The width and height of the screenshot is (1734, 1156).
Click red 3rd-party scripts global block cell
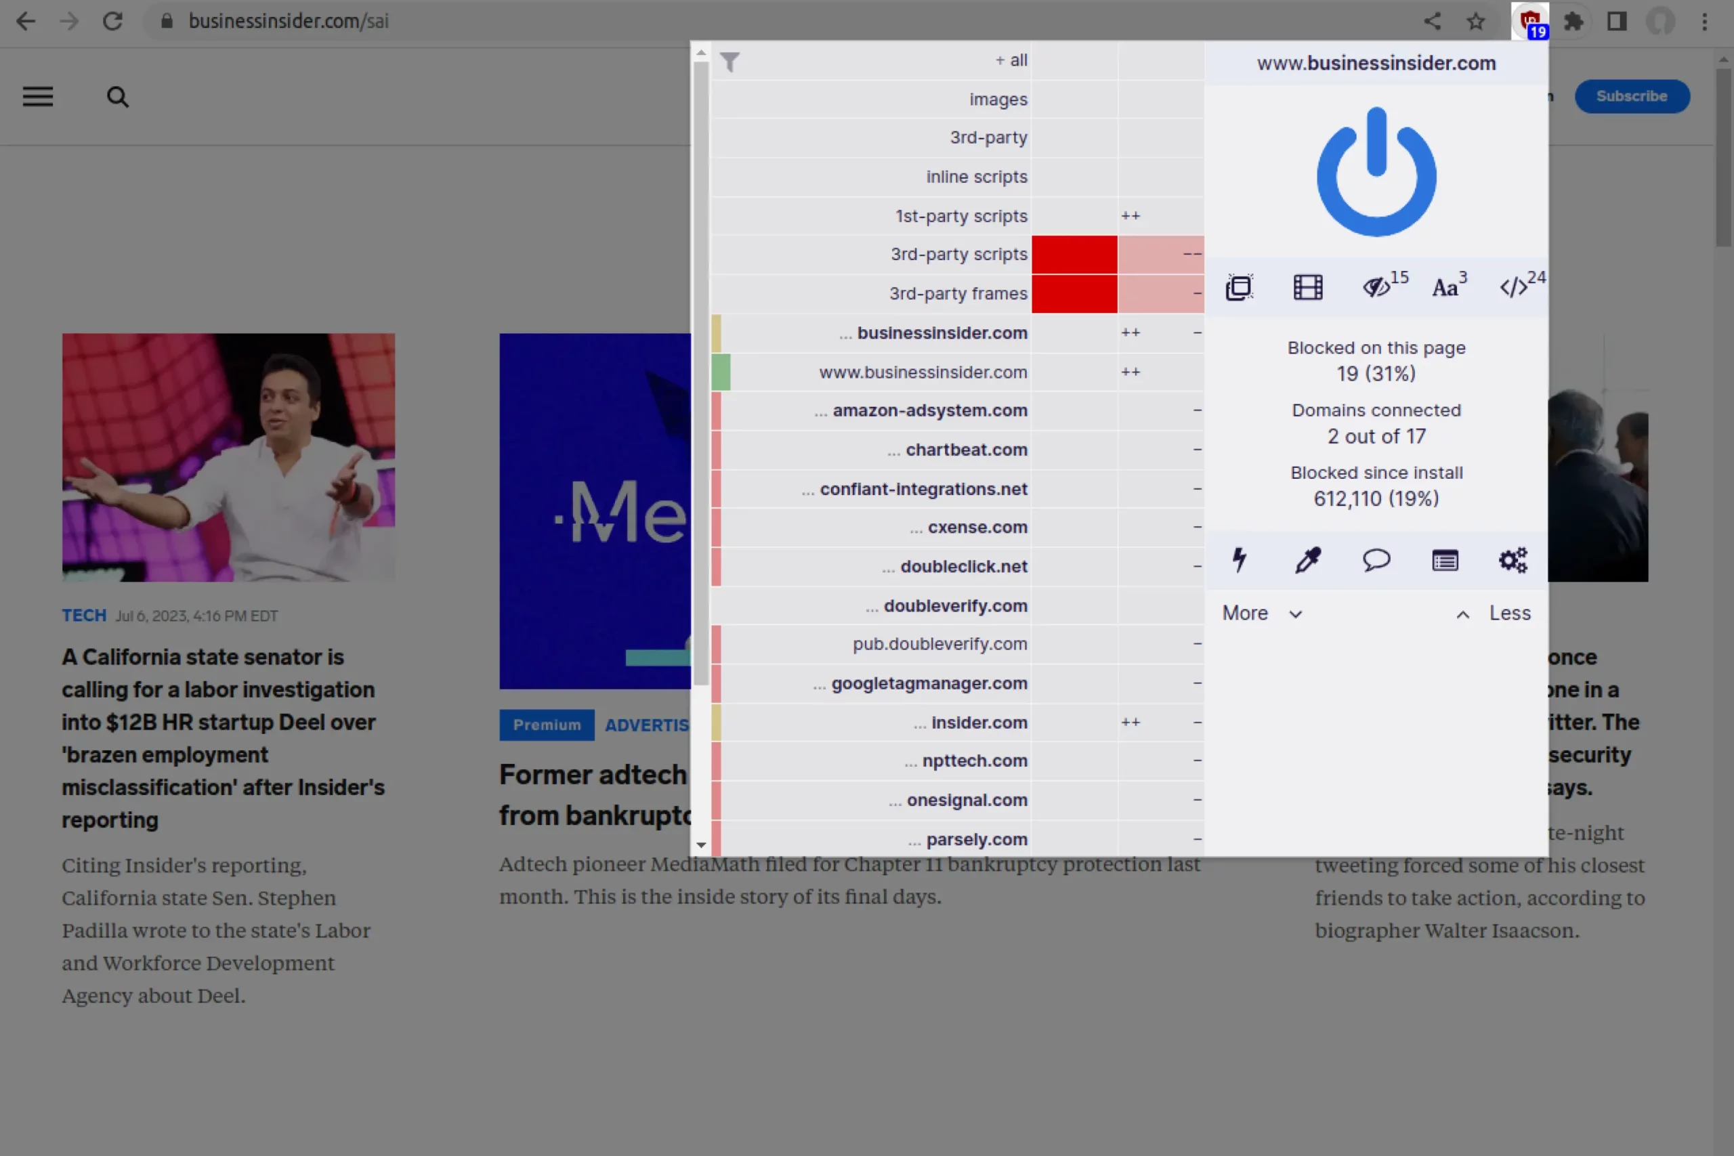point(1074,255)
